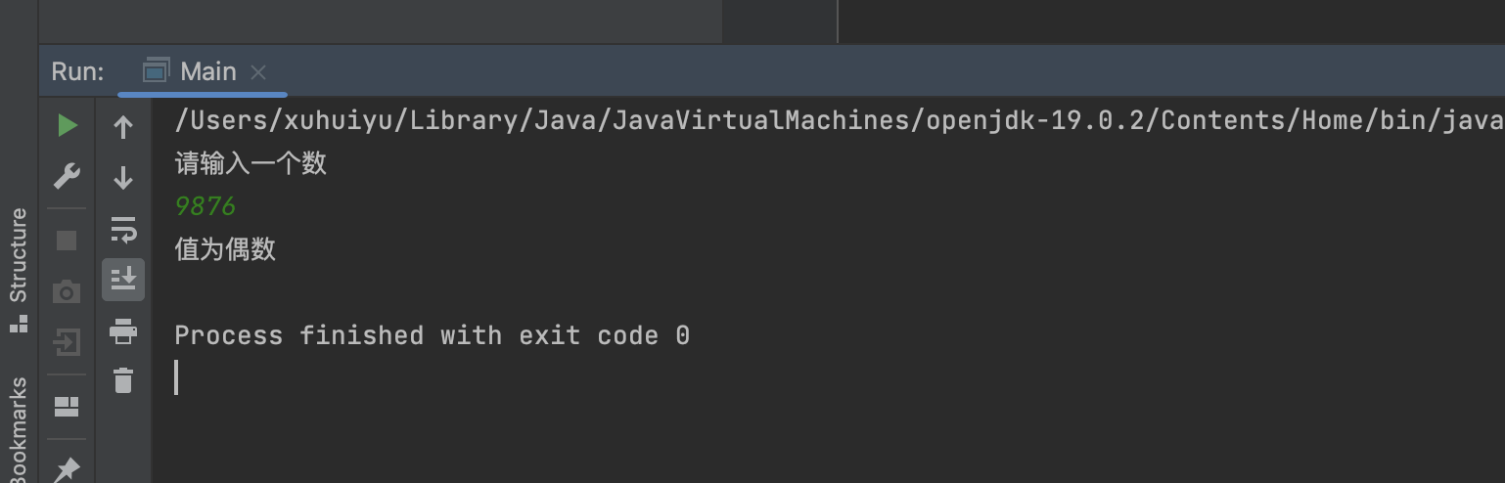Click the Exit icon below camera
Viewport: 1505px width, 483px height.
point(67,342)
